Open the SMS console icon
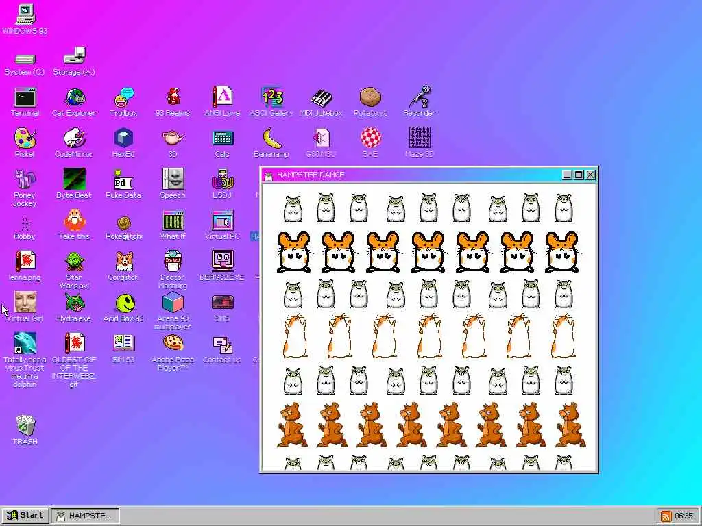 pos(223,302)
